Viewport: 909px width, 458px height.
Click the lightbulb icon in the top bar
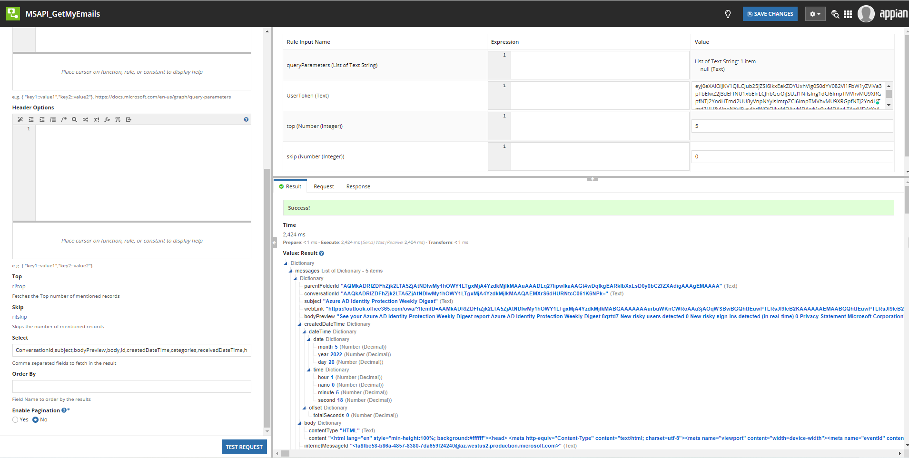coord(728,14)
